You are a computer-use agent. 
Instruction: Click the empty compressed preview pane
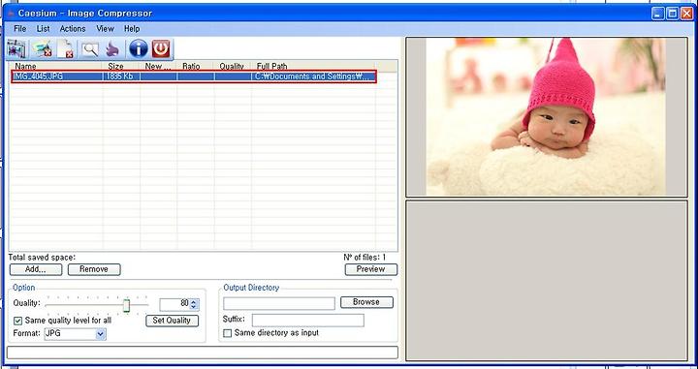547,281
